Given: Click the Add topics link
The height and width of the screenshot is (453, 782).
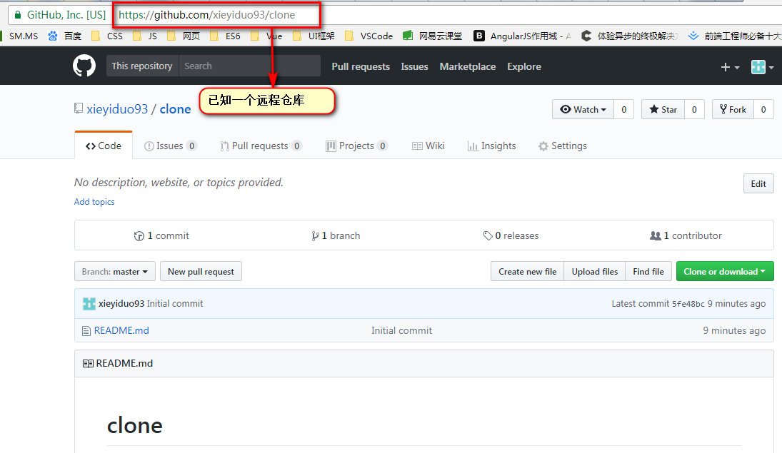Looking at the screenshot, I should tap(94, 202).
